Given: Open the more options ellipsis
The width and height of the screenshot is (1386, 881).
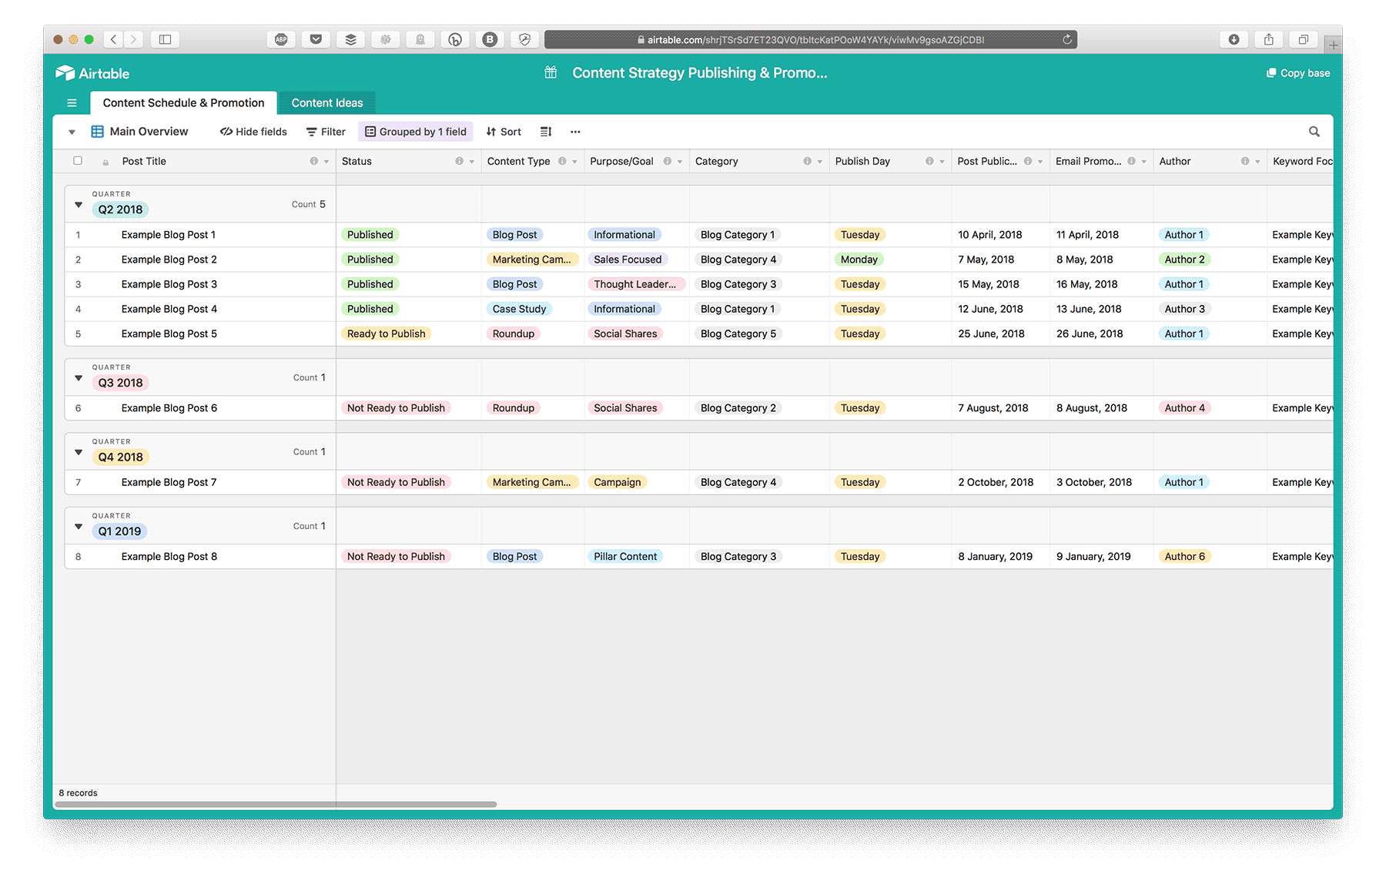Looking at the screenshot, I should tap(575, 132).
